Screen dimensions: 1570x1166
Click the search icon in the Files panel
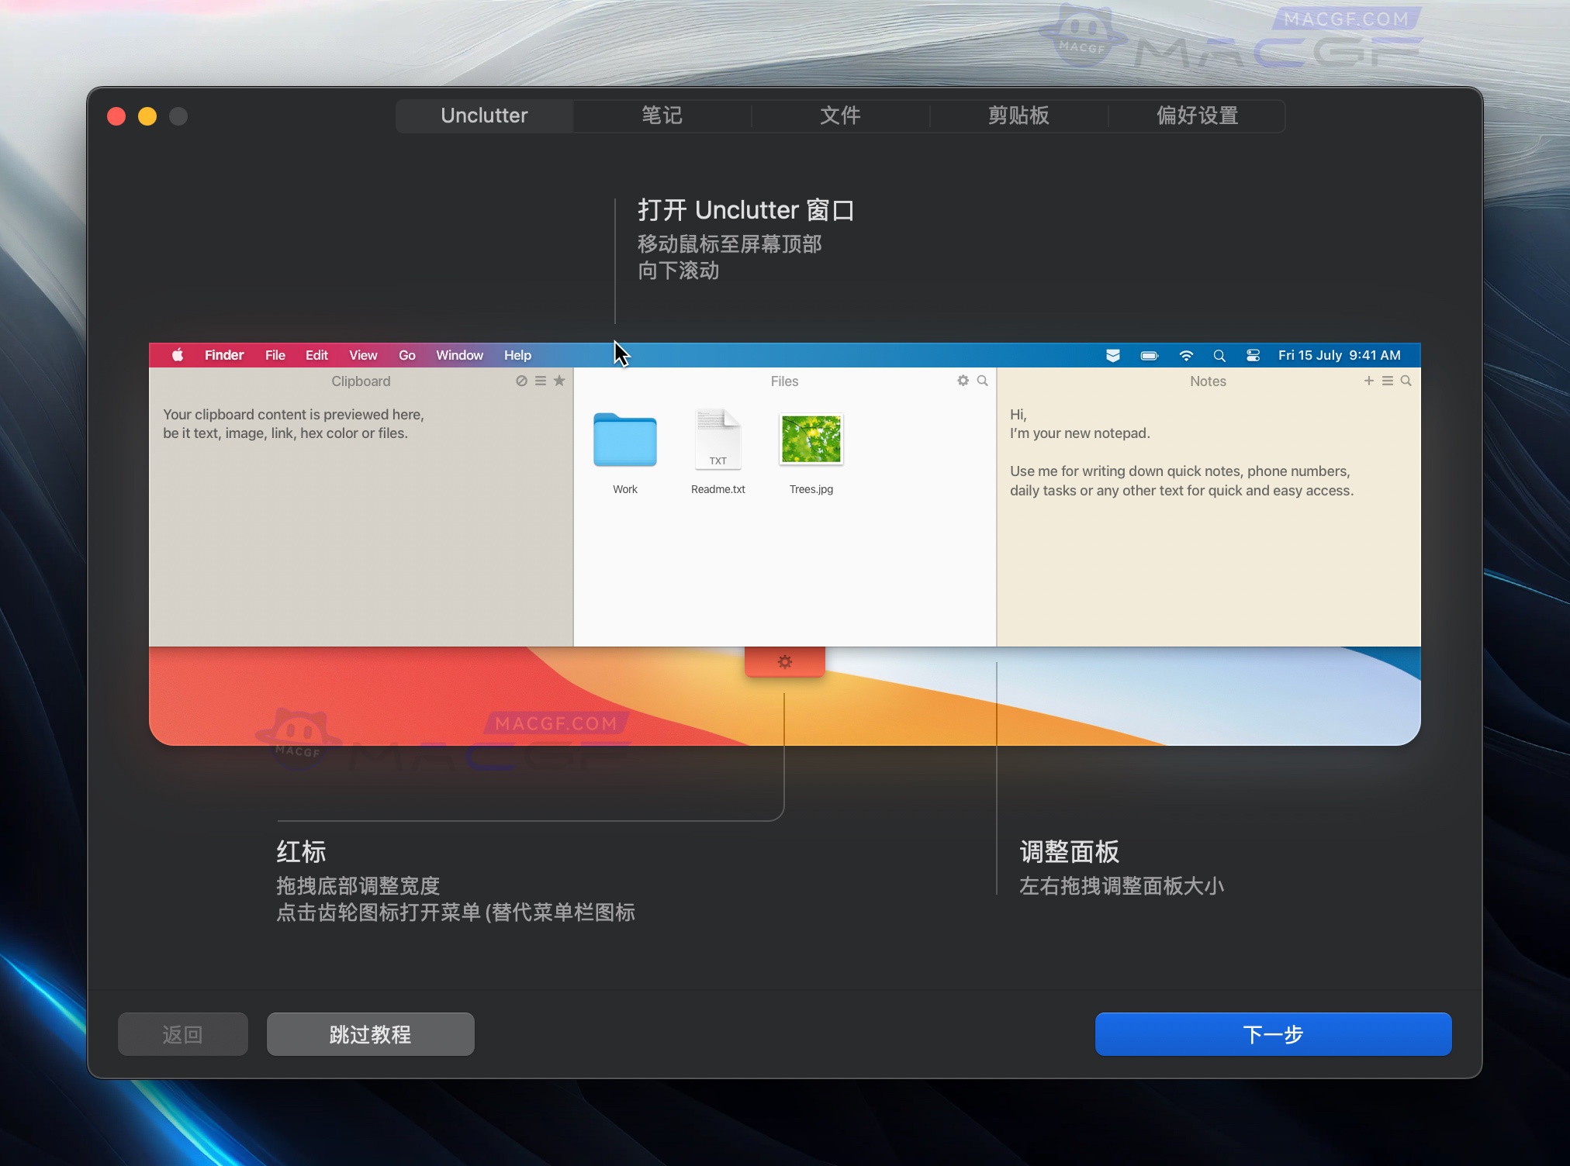[982, 381]
